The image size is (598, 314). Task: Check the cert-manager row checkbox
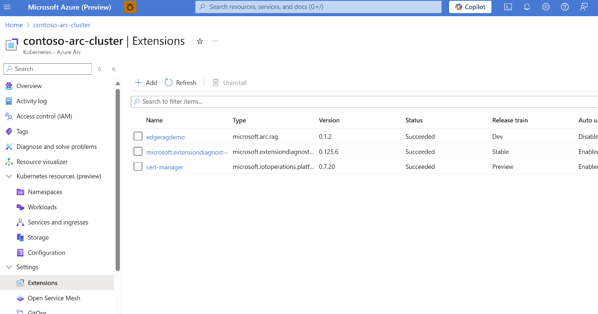pos(138,167)
